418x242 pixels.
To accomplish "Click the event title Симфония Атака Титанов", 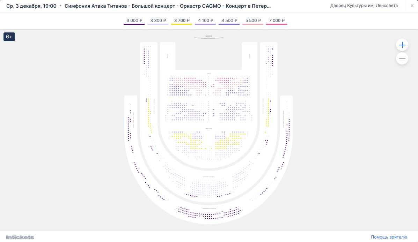I will 168,6.
